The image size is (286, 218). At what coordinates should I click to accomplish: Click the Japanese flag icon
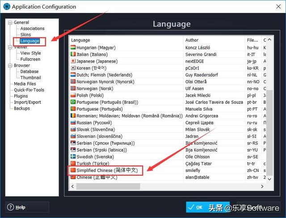pos(73,61)
